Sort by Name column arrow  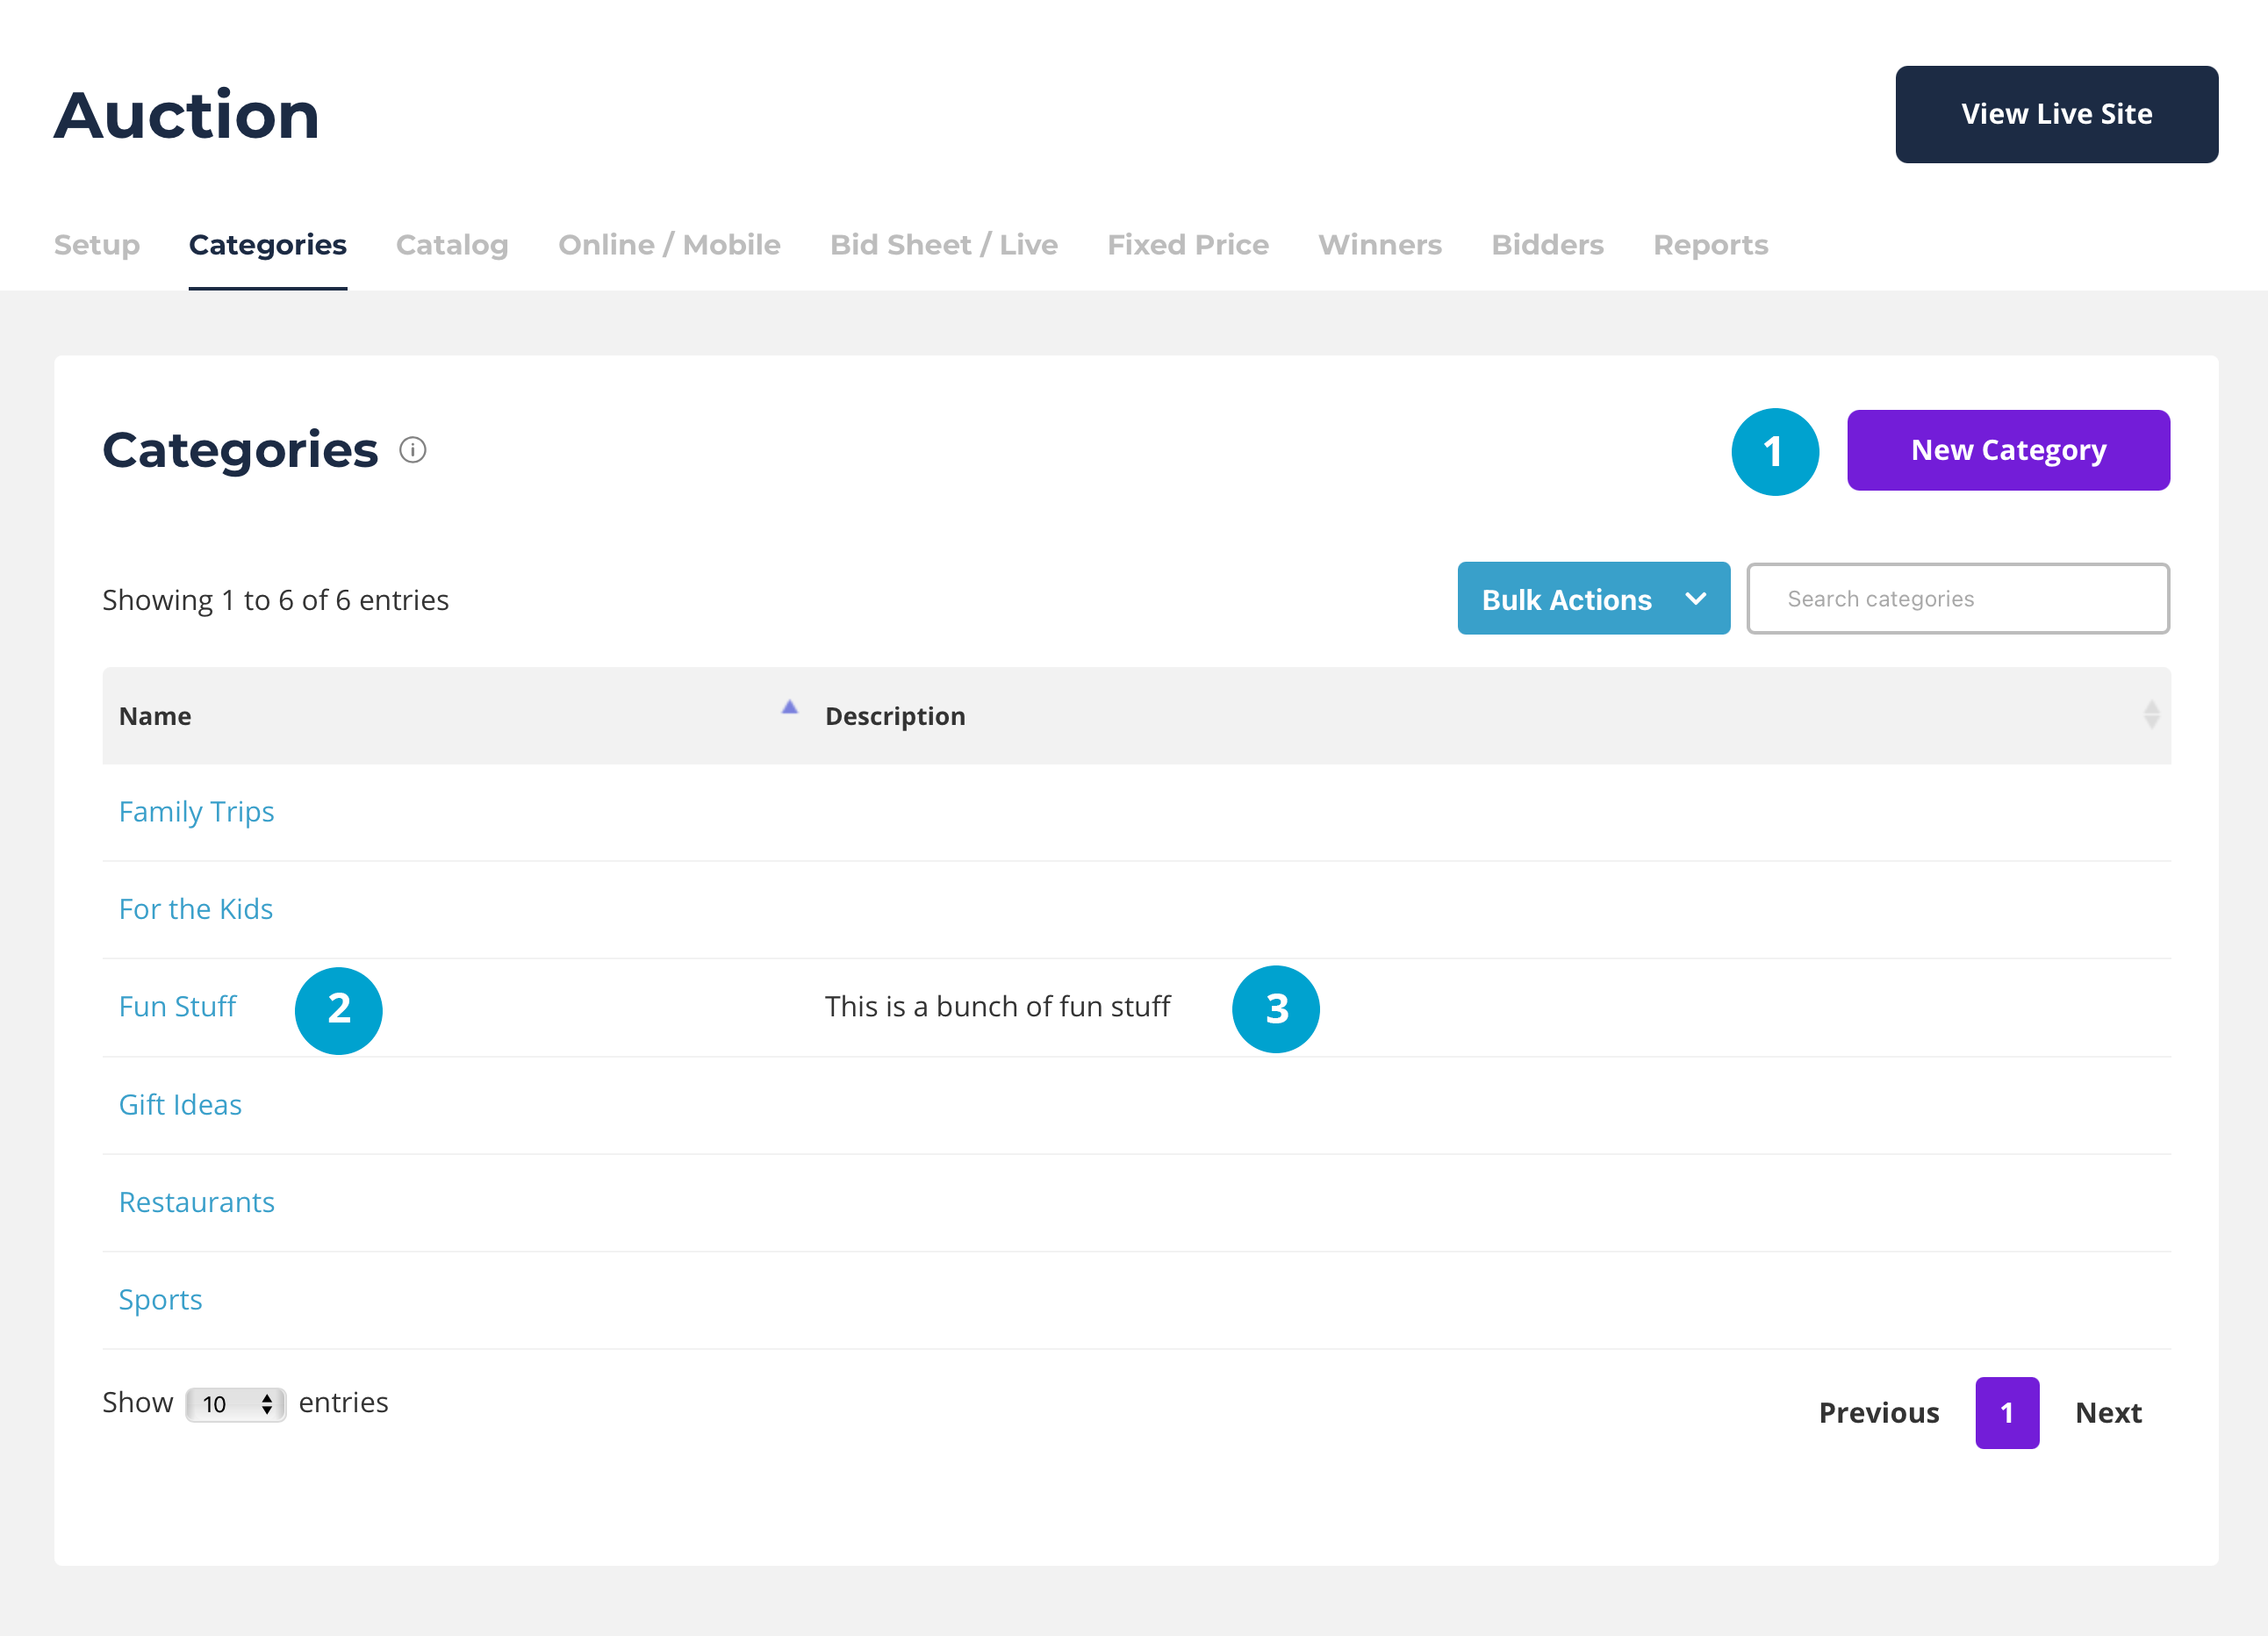point(789,708)
